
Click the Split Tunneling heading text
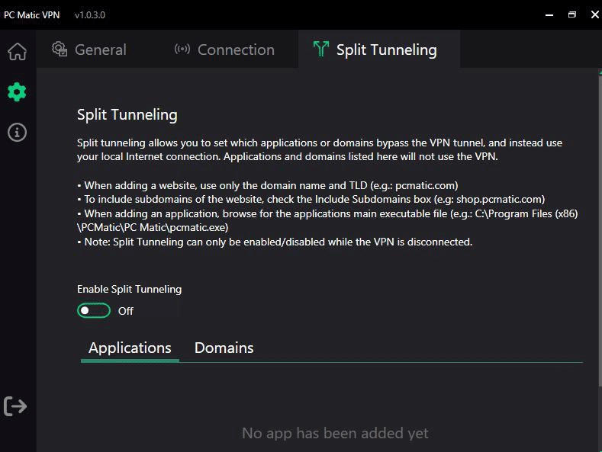(127, 115)
